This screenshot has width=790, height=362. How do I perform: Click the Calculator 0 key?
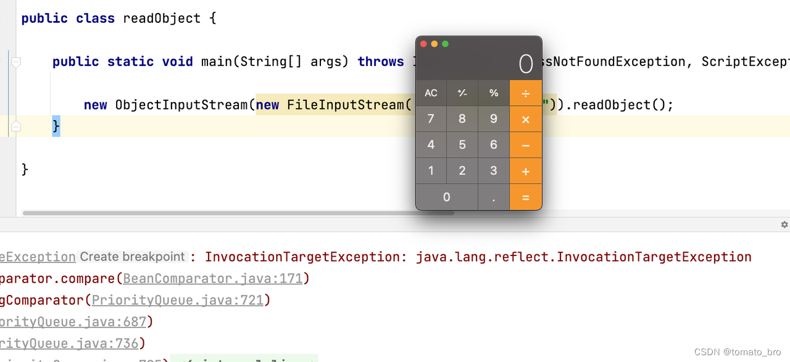[447, 197]
